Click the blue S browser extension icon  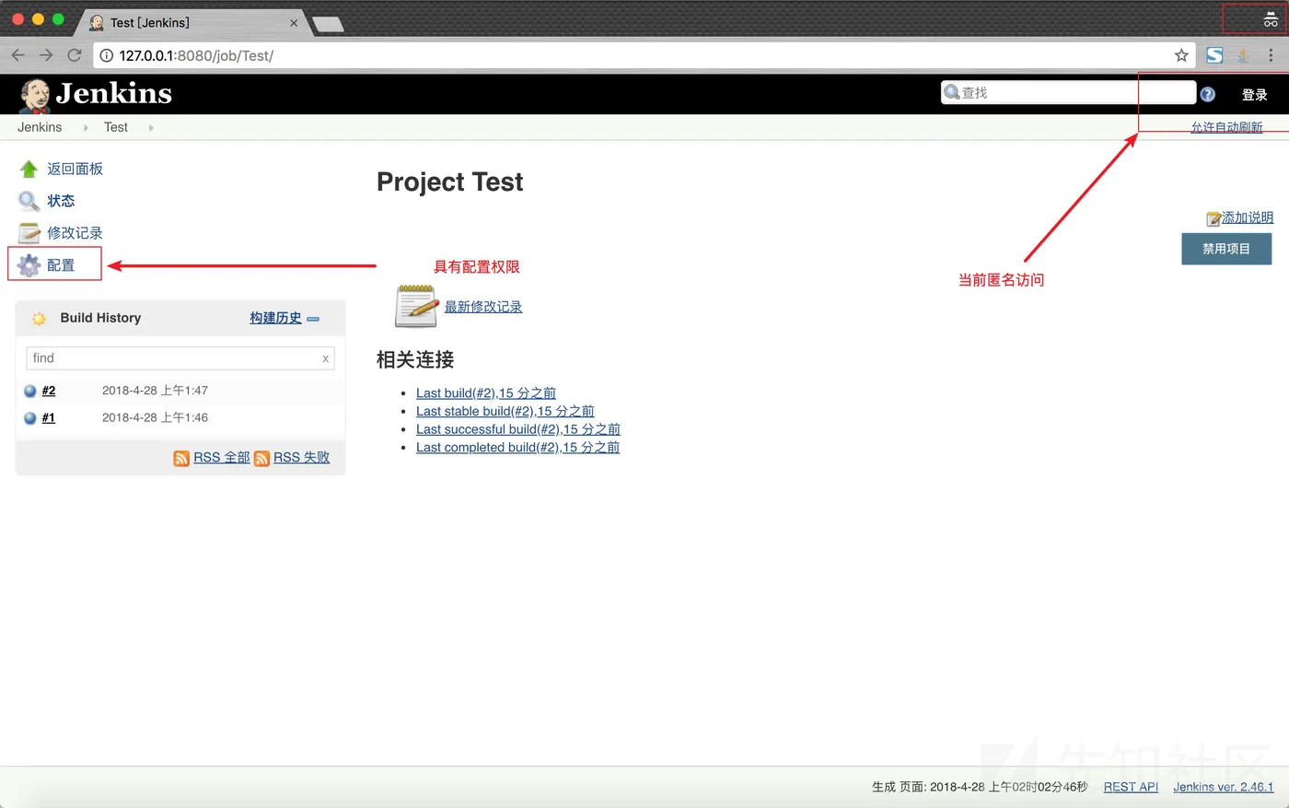[1214, 55]
